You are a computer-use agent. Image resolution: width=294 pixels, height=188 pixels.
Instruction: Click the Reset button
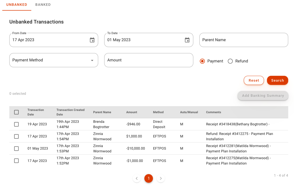coord(254,80)
